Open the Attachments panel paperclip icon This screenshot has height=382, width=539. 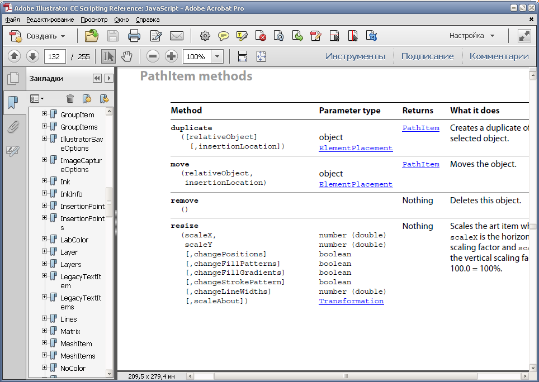[12, 127]
